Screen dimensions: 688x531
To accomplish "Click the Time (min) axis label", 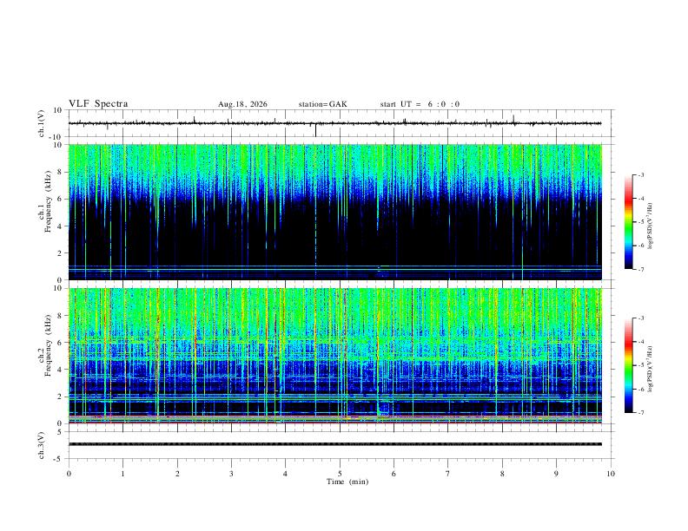I will coord(347,482).
